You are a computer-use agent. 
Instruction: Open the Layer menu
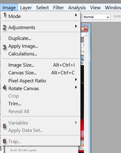pyautogui.click(x=26, y=8)
